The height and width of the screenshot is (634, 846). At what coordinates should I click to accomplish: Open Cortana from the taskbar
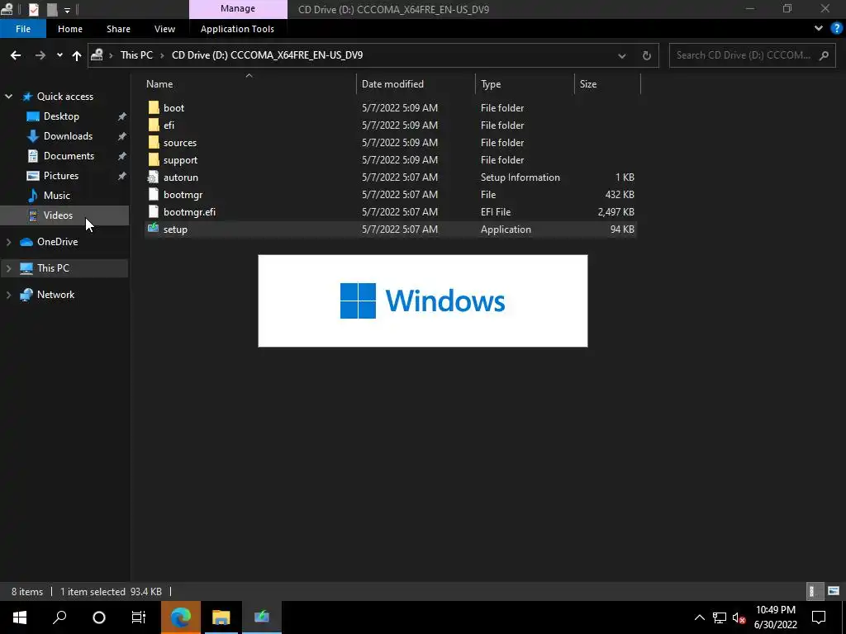pos(99,617)
